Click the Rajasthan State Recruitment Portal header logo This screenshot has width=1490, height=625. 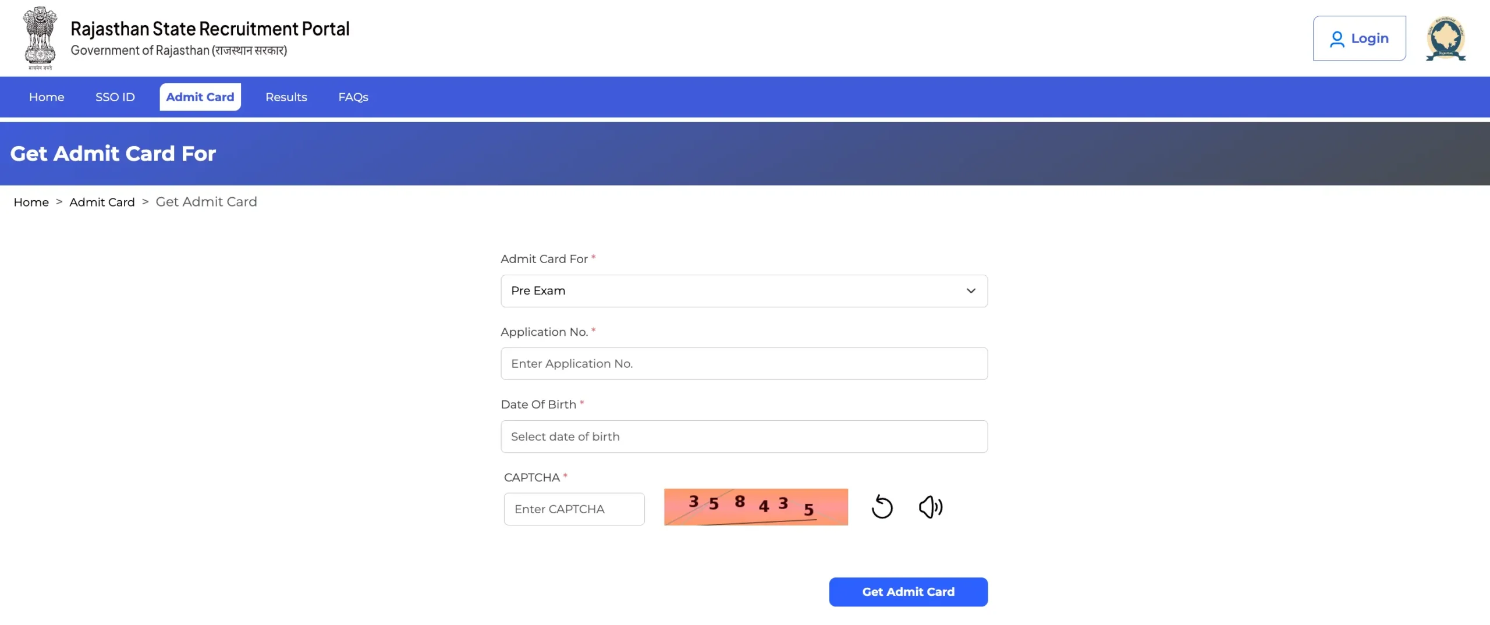pyautogui.click(x=210, y=28)
